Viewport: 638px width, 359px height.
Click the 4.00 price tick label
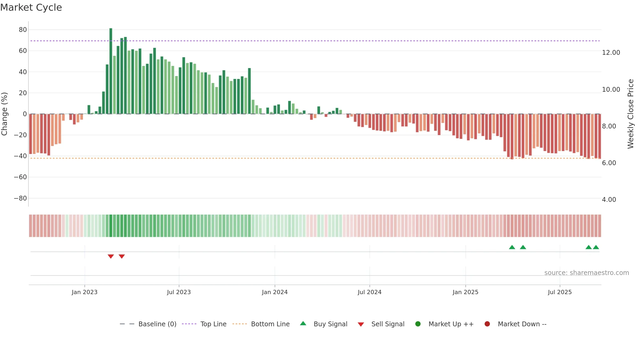pos(609,200)
